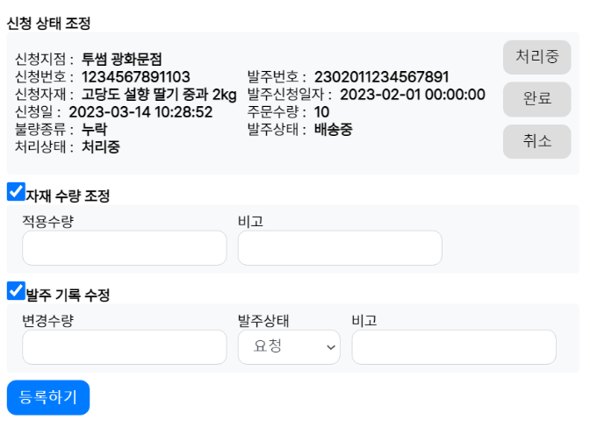The width and height of the screenshot is (590, 427).
Task: Click the 비고 field under 자재 수량 조정
Action: point(340,248)
